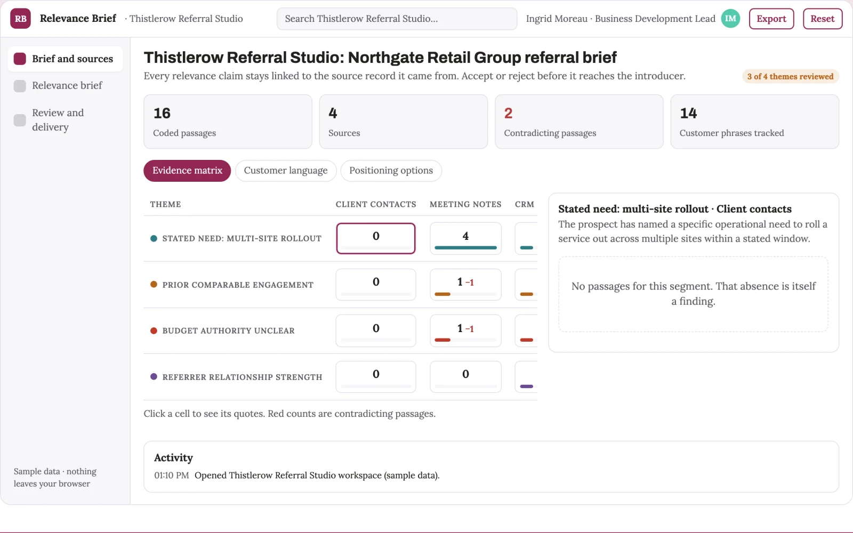Viewport: 853px width, 533px height.
Task: Click the Reset button
Action: (x=823, y=19)
